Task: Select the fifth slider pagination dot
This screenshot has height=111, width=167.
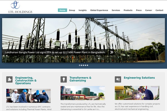Action: 87,65
